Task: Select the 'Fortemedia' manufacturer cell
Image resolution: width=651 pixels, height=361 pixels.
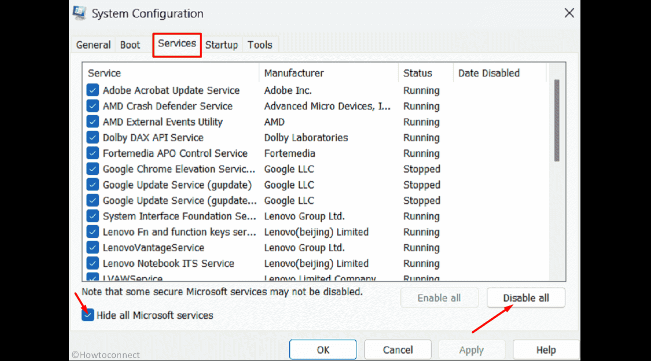Action: pyautogui.click(x=290, y=153)
